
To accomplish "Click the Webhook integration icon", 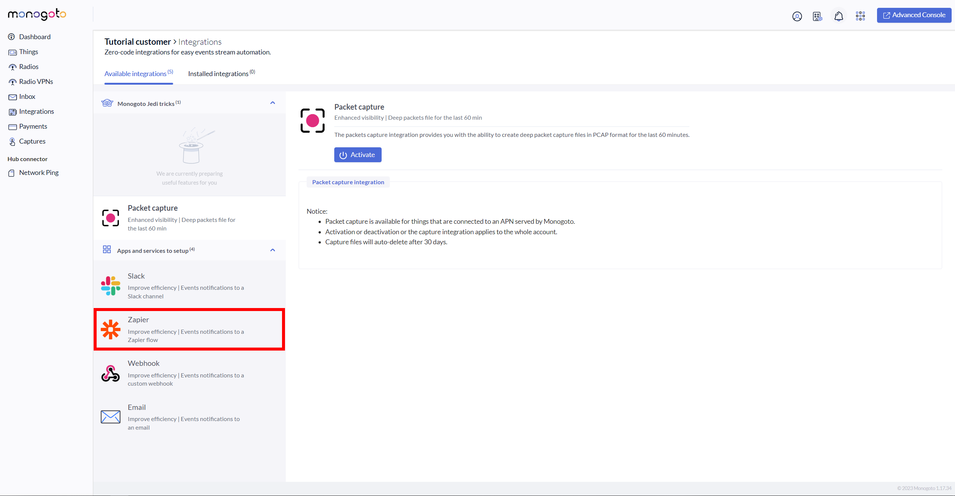I will [x=110, y=373].
